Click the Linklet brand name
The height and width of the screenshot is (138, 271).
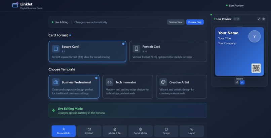click(26, 4)
